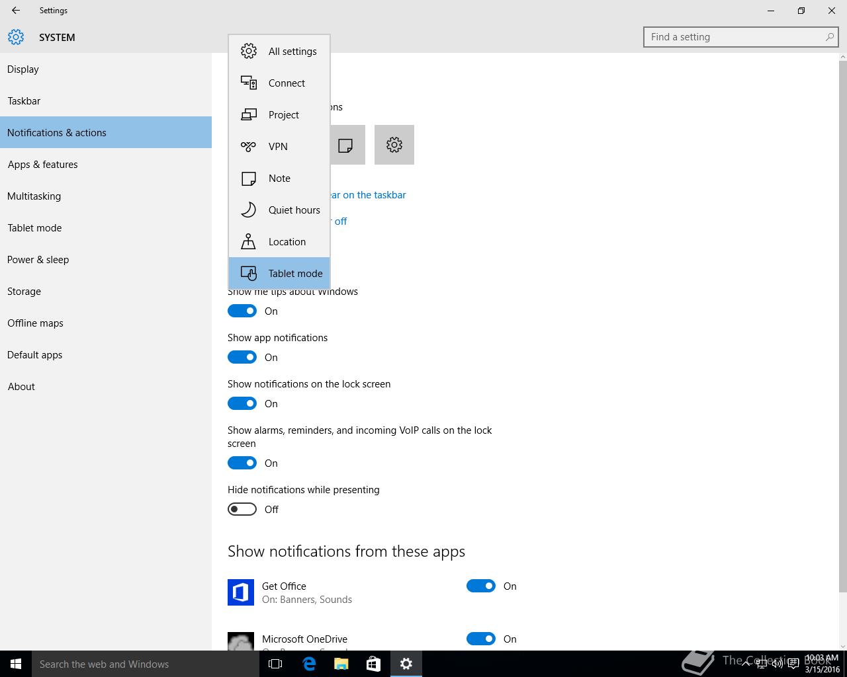The height and width of the screenshot is (677, 847).
Task: Click in the Find a setting search box
Action: 741,37
